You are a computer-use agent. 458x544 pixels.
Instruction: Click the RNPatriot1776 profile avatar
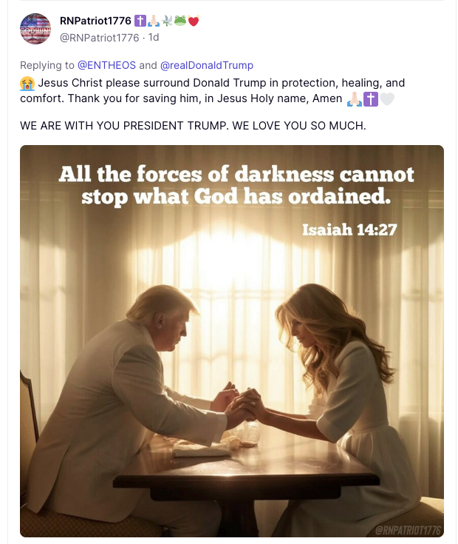tap(35, 29)
